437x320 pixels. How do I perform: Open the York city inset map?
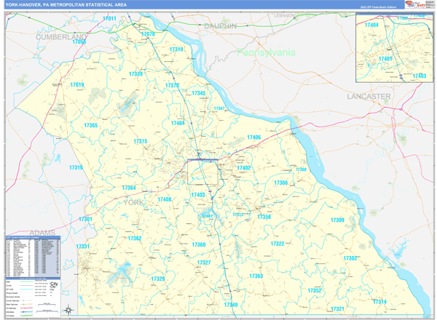[x=394, y=48]
